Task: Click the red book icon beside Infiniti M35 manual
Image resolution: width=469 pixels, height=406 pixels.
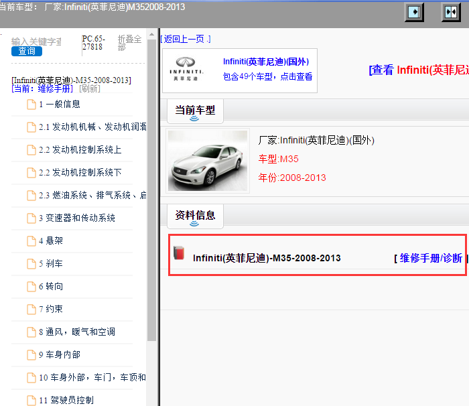Action: coord(179,253)
